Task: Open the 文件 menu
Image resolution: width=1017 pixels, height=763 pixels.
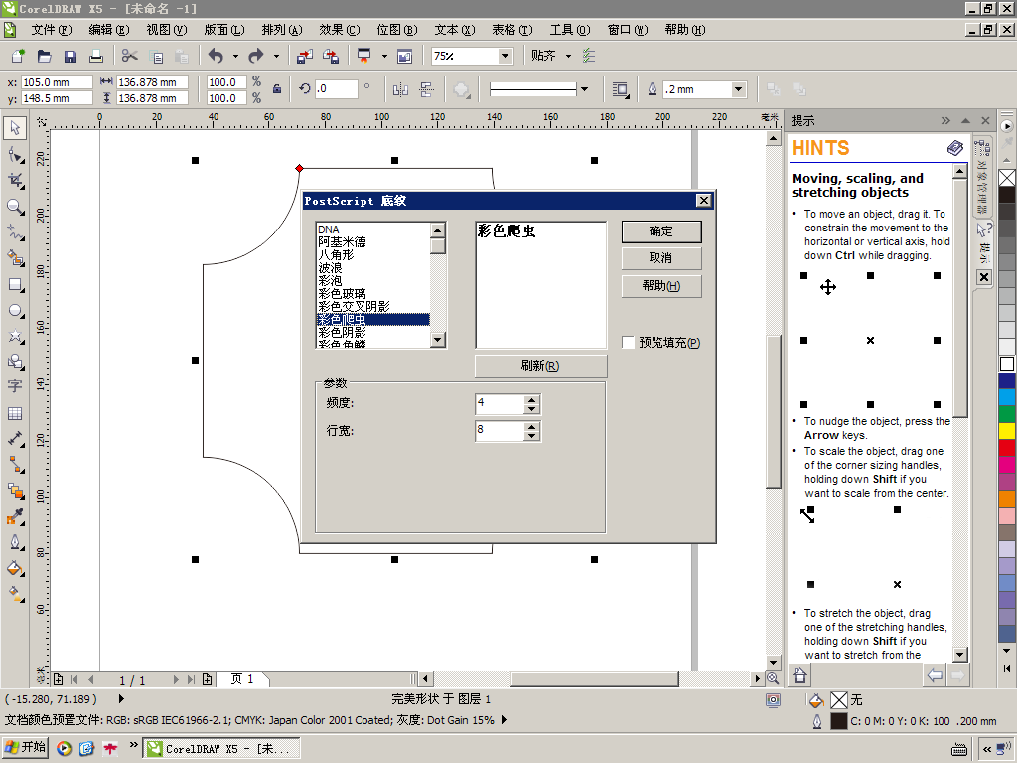Action: (x=52, y=29)
